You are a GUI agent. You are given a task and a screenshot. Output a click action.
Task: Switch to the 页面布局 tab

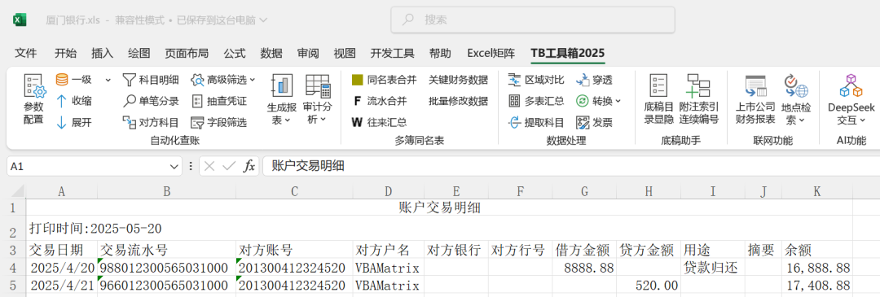[187, 54]
